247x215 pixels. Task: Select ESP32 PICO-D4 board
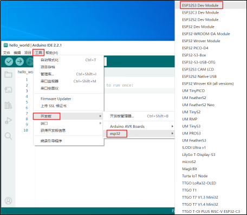pos(211,48)
